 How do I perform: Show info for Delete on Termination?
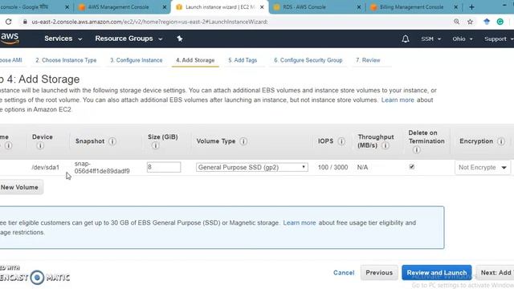[x=416, y=150]
